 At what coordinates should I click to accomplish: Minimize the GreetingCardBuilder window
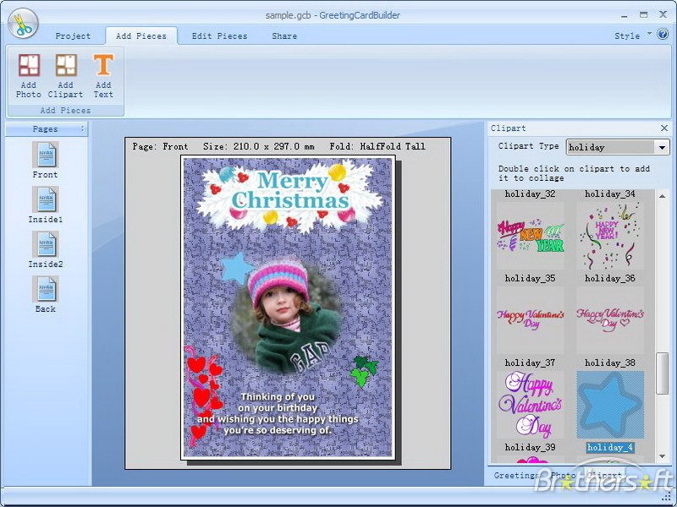tap(625, 16)
